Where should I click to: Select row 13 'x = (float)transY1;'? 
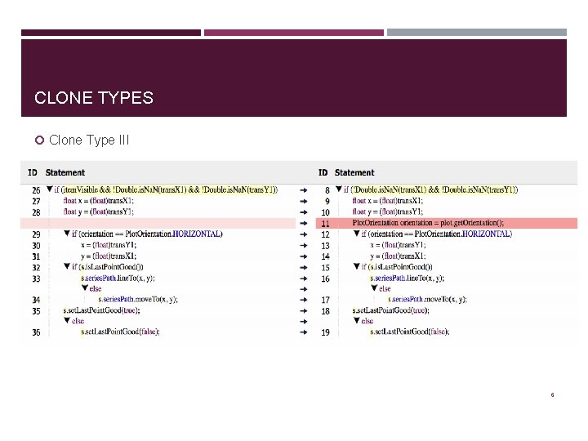coord(398,245)
